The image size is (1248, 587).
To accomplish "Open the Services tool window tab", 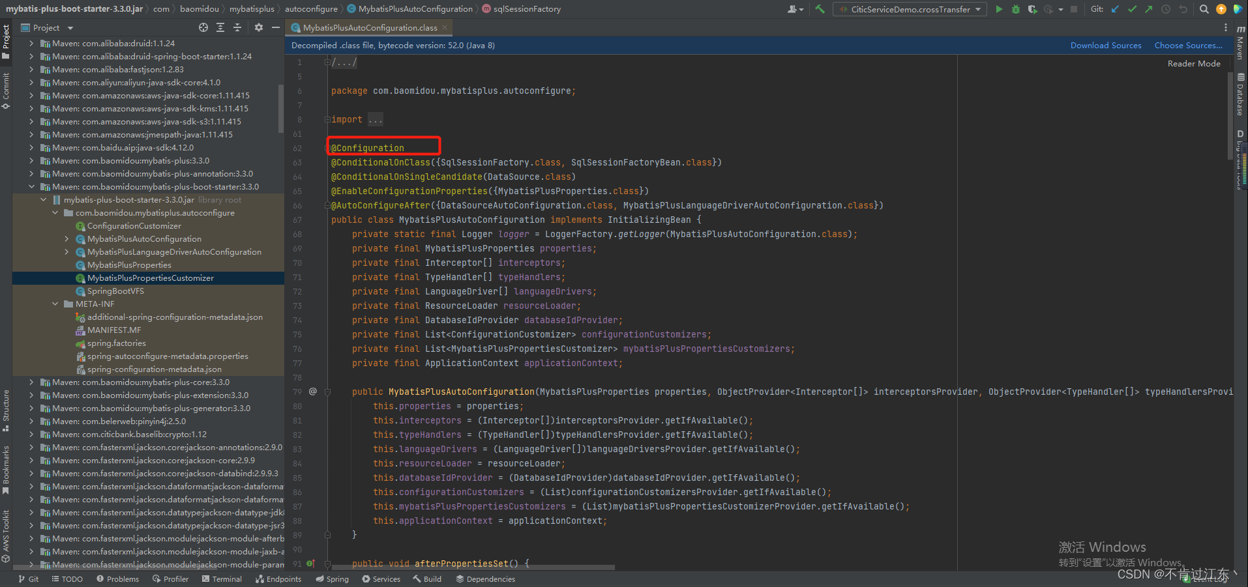I will [381, 579].
